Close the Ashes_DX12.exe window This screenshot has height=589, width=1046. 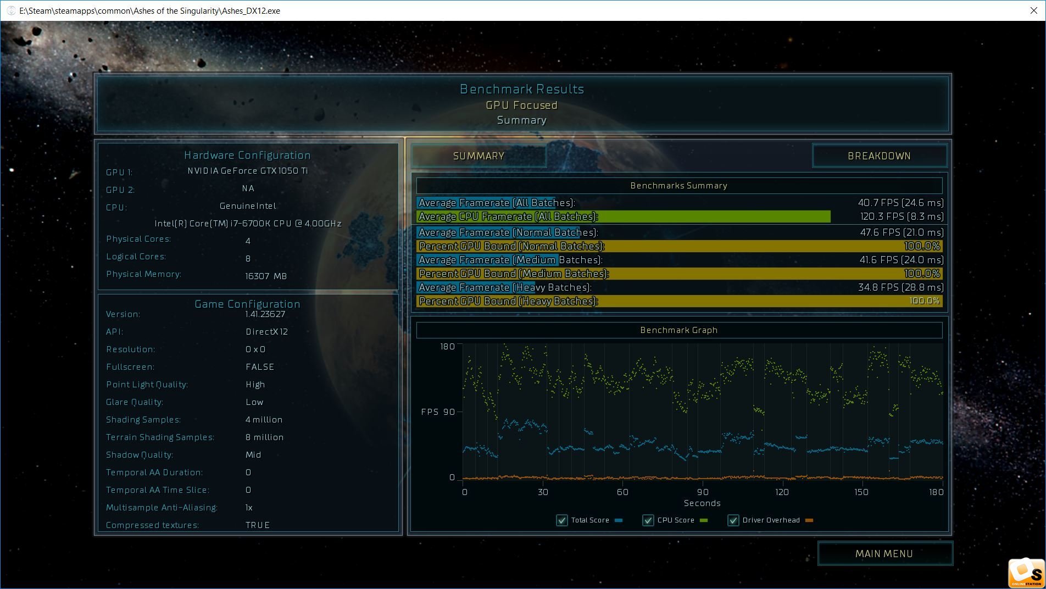point(1033,10)
